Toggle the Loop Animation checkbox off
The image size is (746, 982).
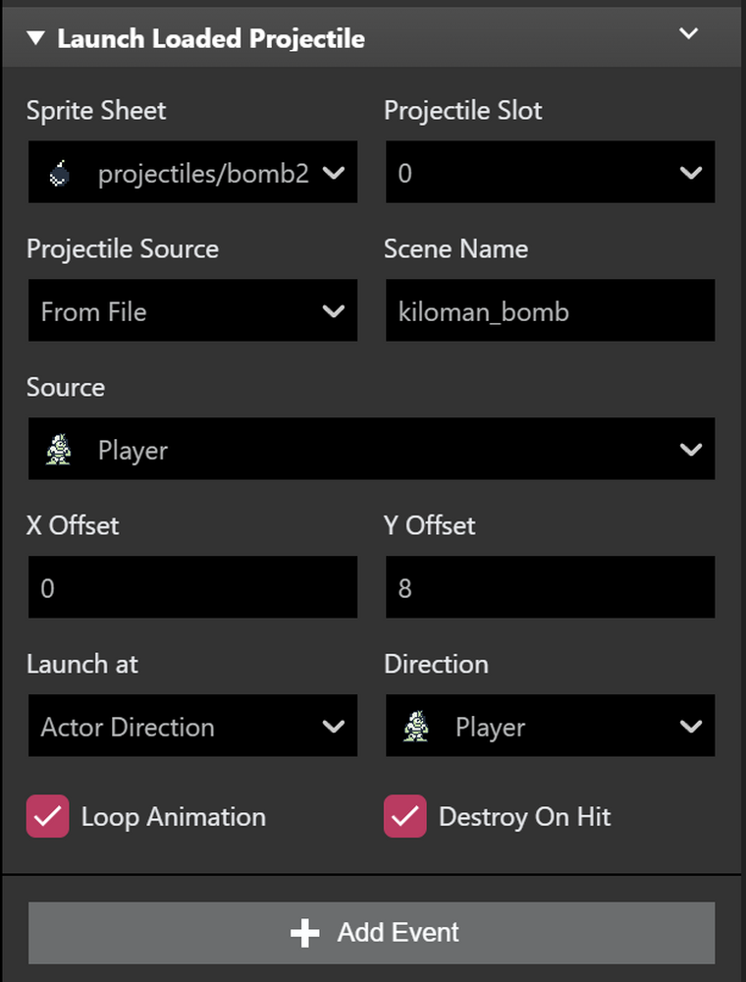click(47, 816)
